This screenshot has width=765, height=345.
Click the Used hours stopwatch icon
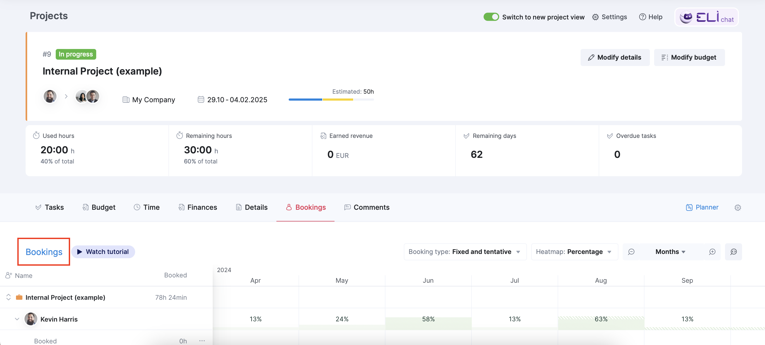tap(36, 135)
